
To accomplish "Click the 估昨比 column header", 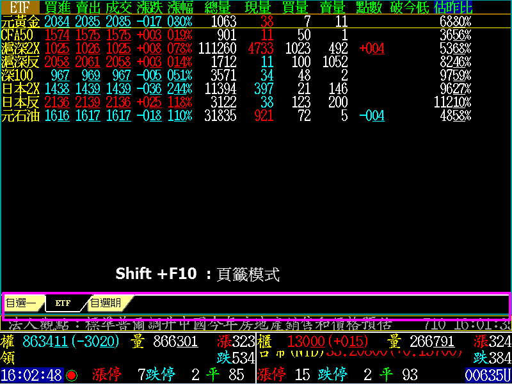I will [454, 7].
